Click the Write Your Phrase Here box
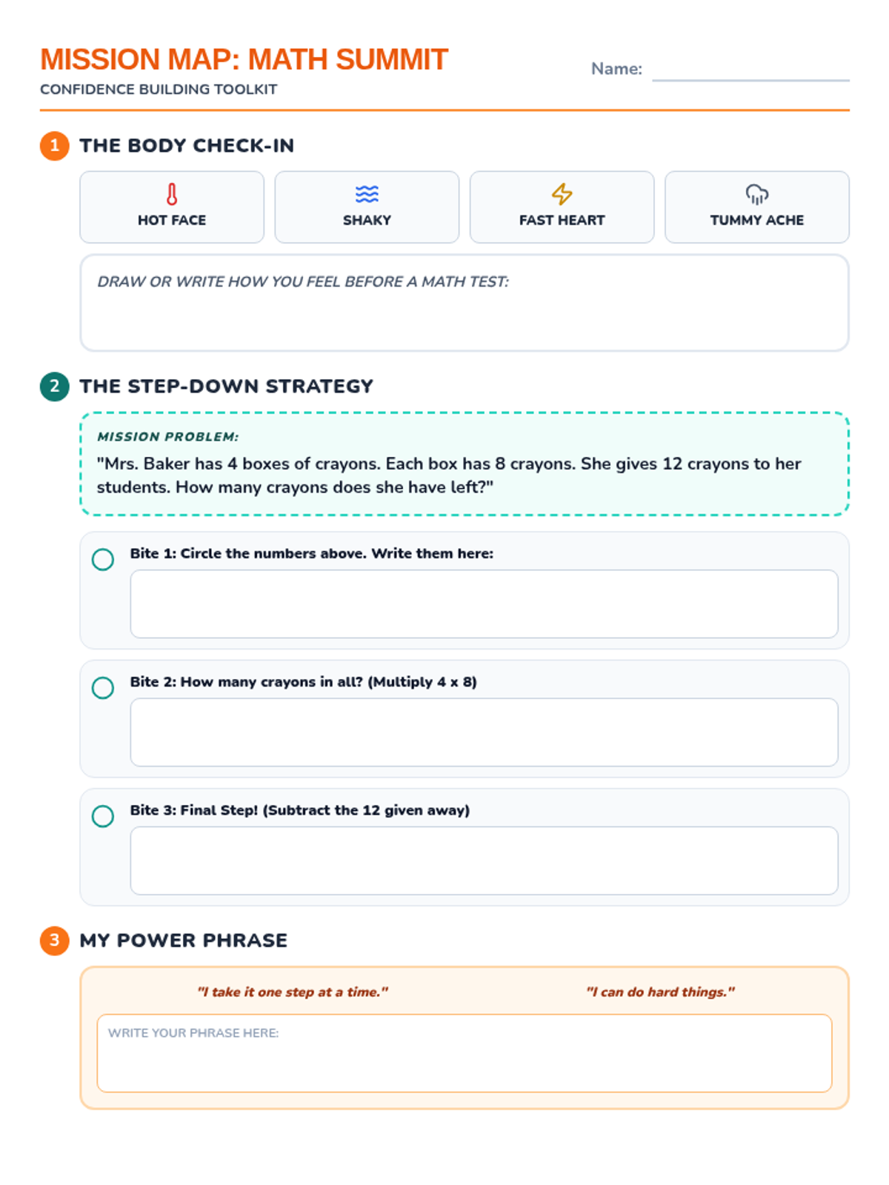 pos(464,1061)
